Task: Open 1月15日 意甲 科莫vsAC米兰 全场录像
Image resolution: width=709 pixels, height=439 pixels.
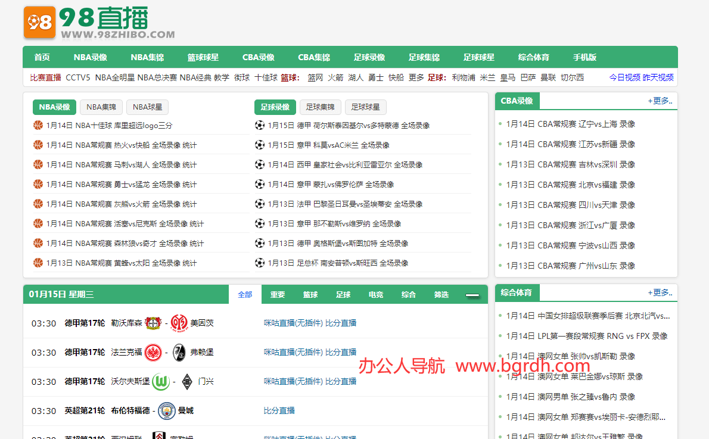Action: (329, 145)
